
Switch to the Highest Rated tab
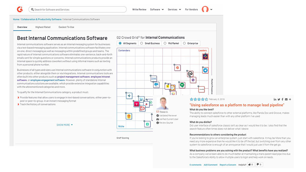pos(43,27)
